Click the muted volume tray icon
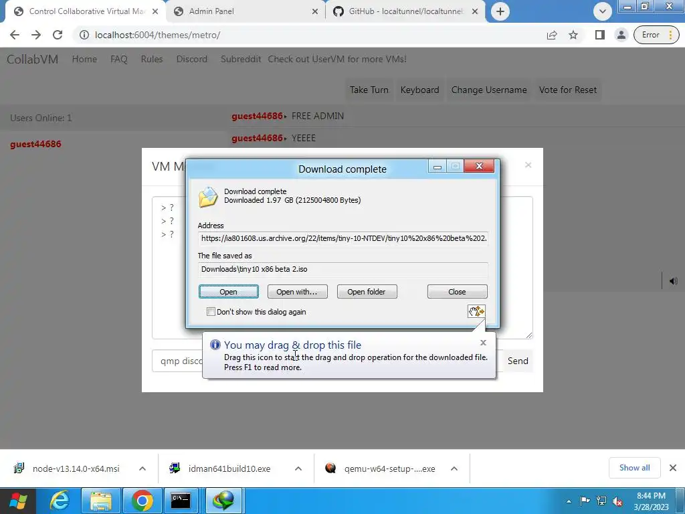 click(617, 501)
